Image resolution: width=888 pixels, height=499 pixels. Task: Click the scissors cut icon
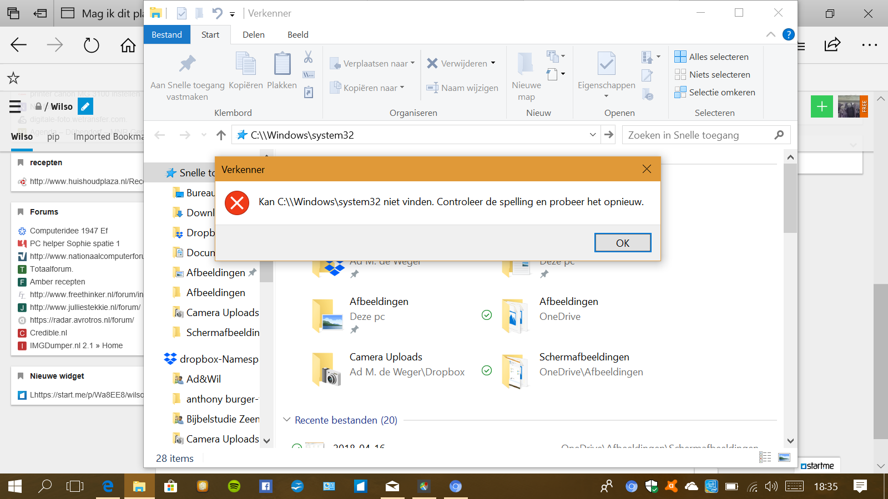tap(308, 57)
